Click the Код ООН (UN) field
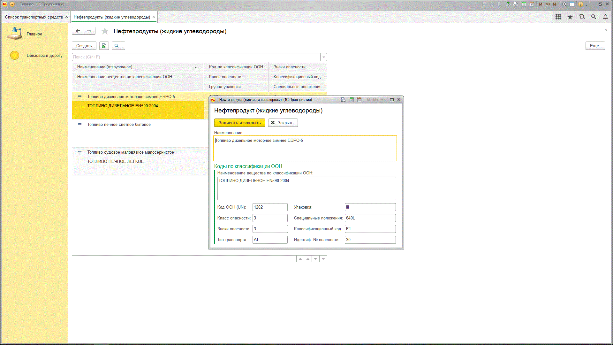The image size is (613, 345). 270,207
